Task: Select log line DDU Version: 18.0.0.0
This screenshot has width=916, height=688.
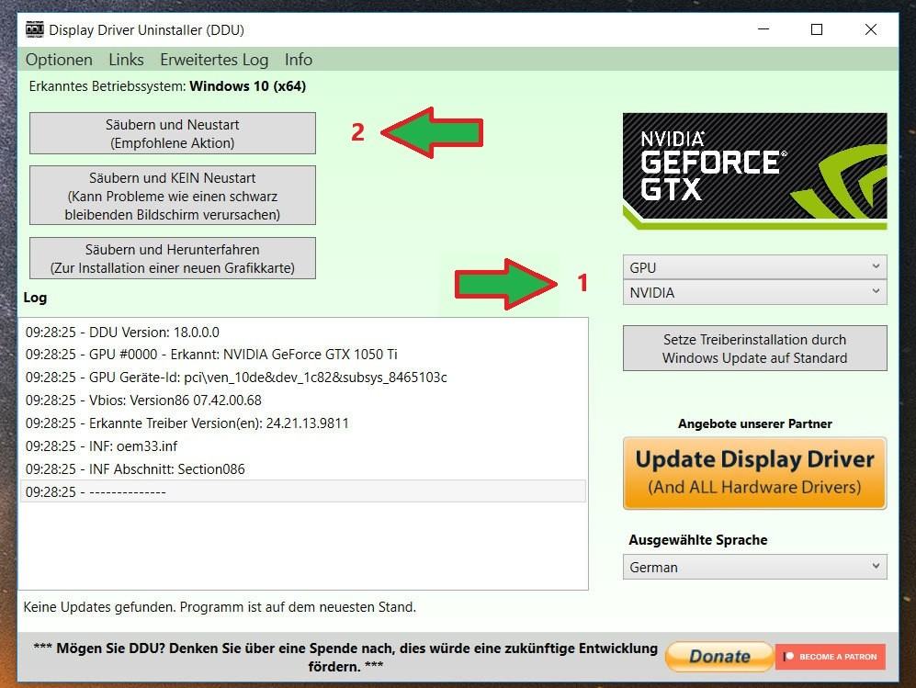Action: pyautogui.click(x=302, y=332)
